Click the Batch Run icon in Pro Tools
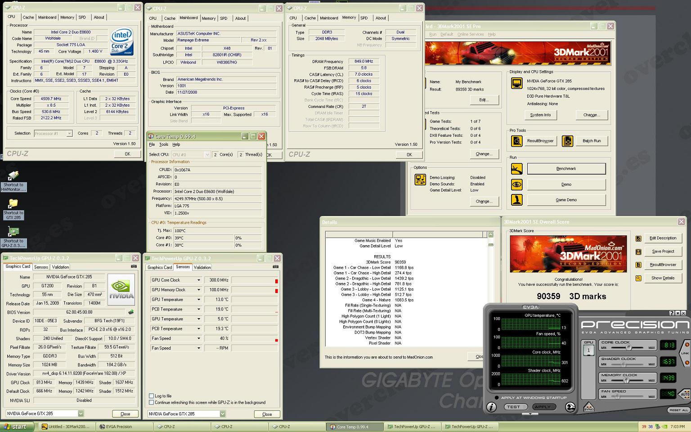 point(568,141)
